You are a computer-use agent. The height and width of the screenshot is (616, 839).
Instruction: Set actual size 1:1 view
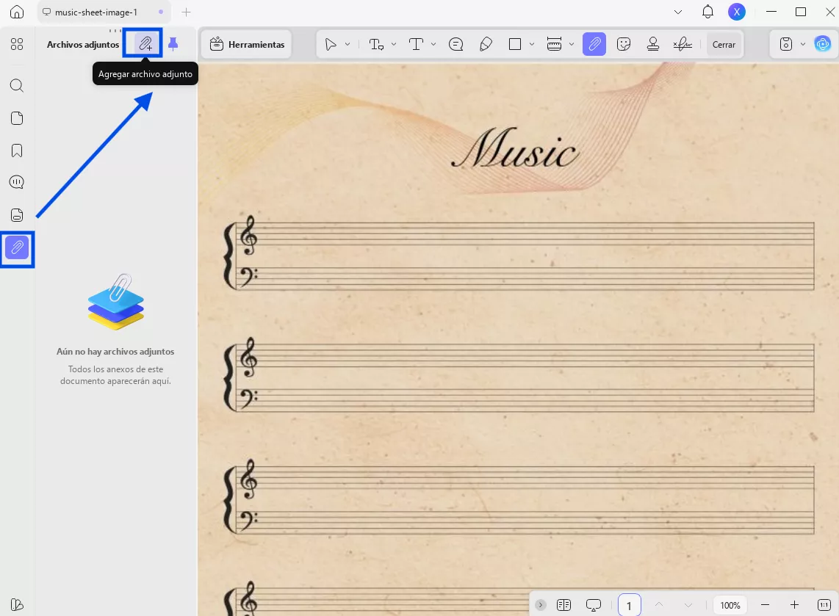(824, 605)
